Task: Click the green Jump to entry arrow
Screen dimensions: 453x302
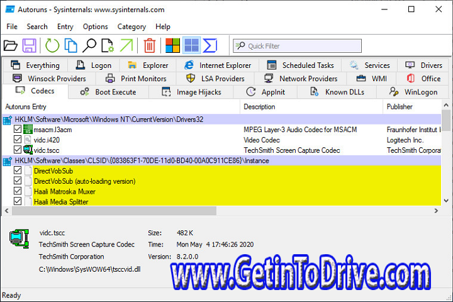Action: [x=126, y=46]
